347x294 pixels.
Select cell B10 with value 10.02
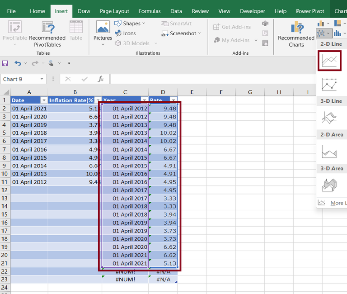pos(75,174)
